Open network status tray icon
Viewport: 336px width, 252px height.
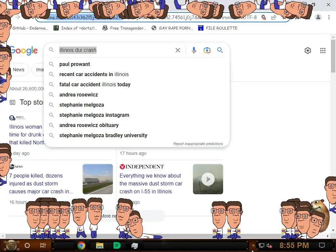tap(262, 245)
